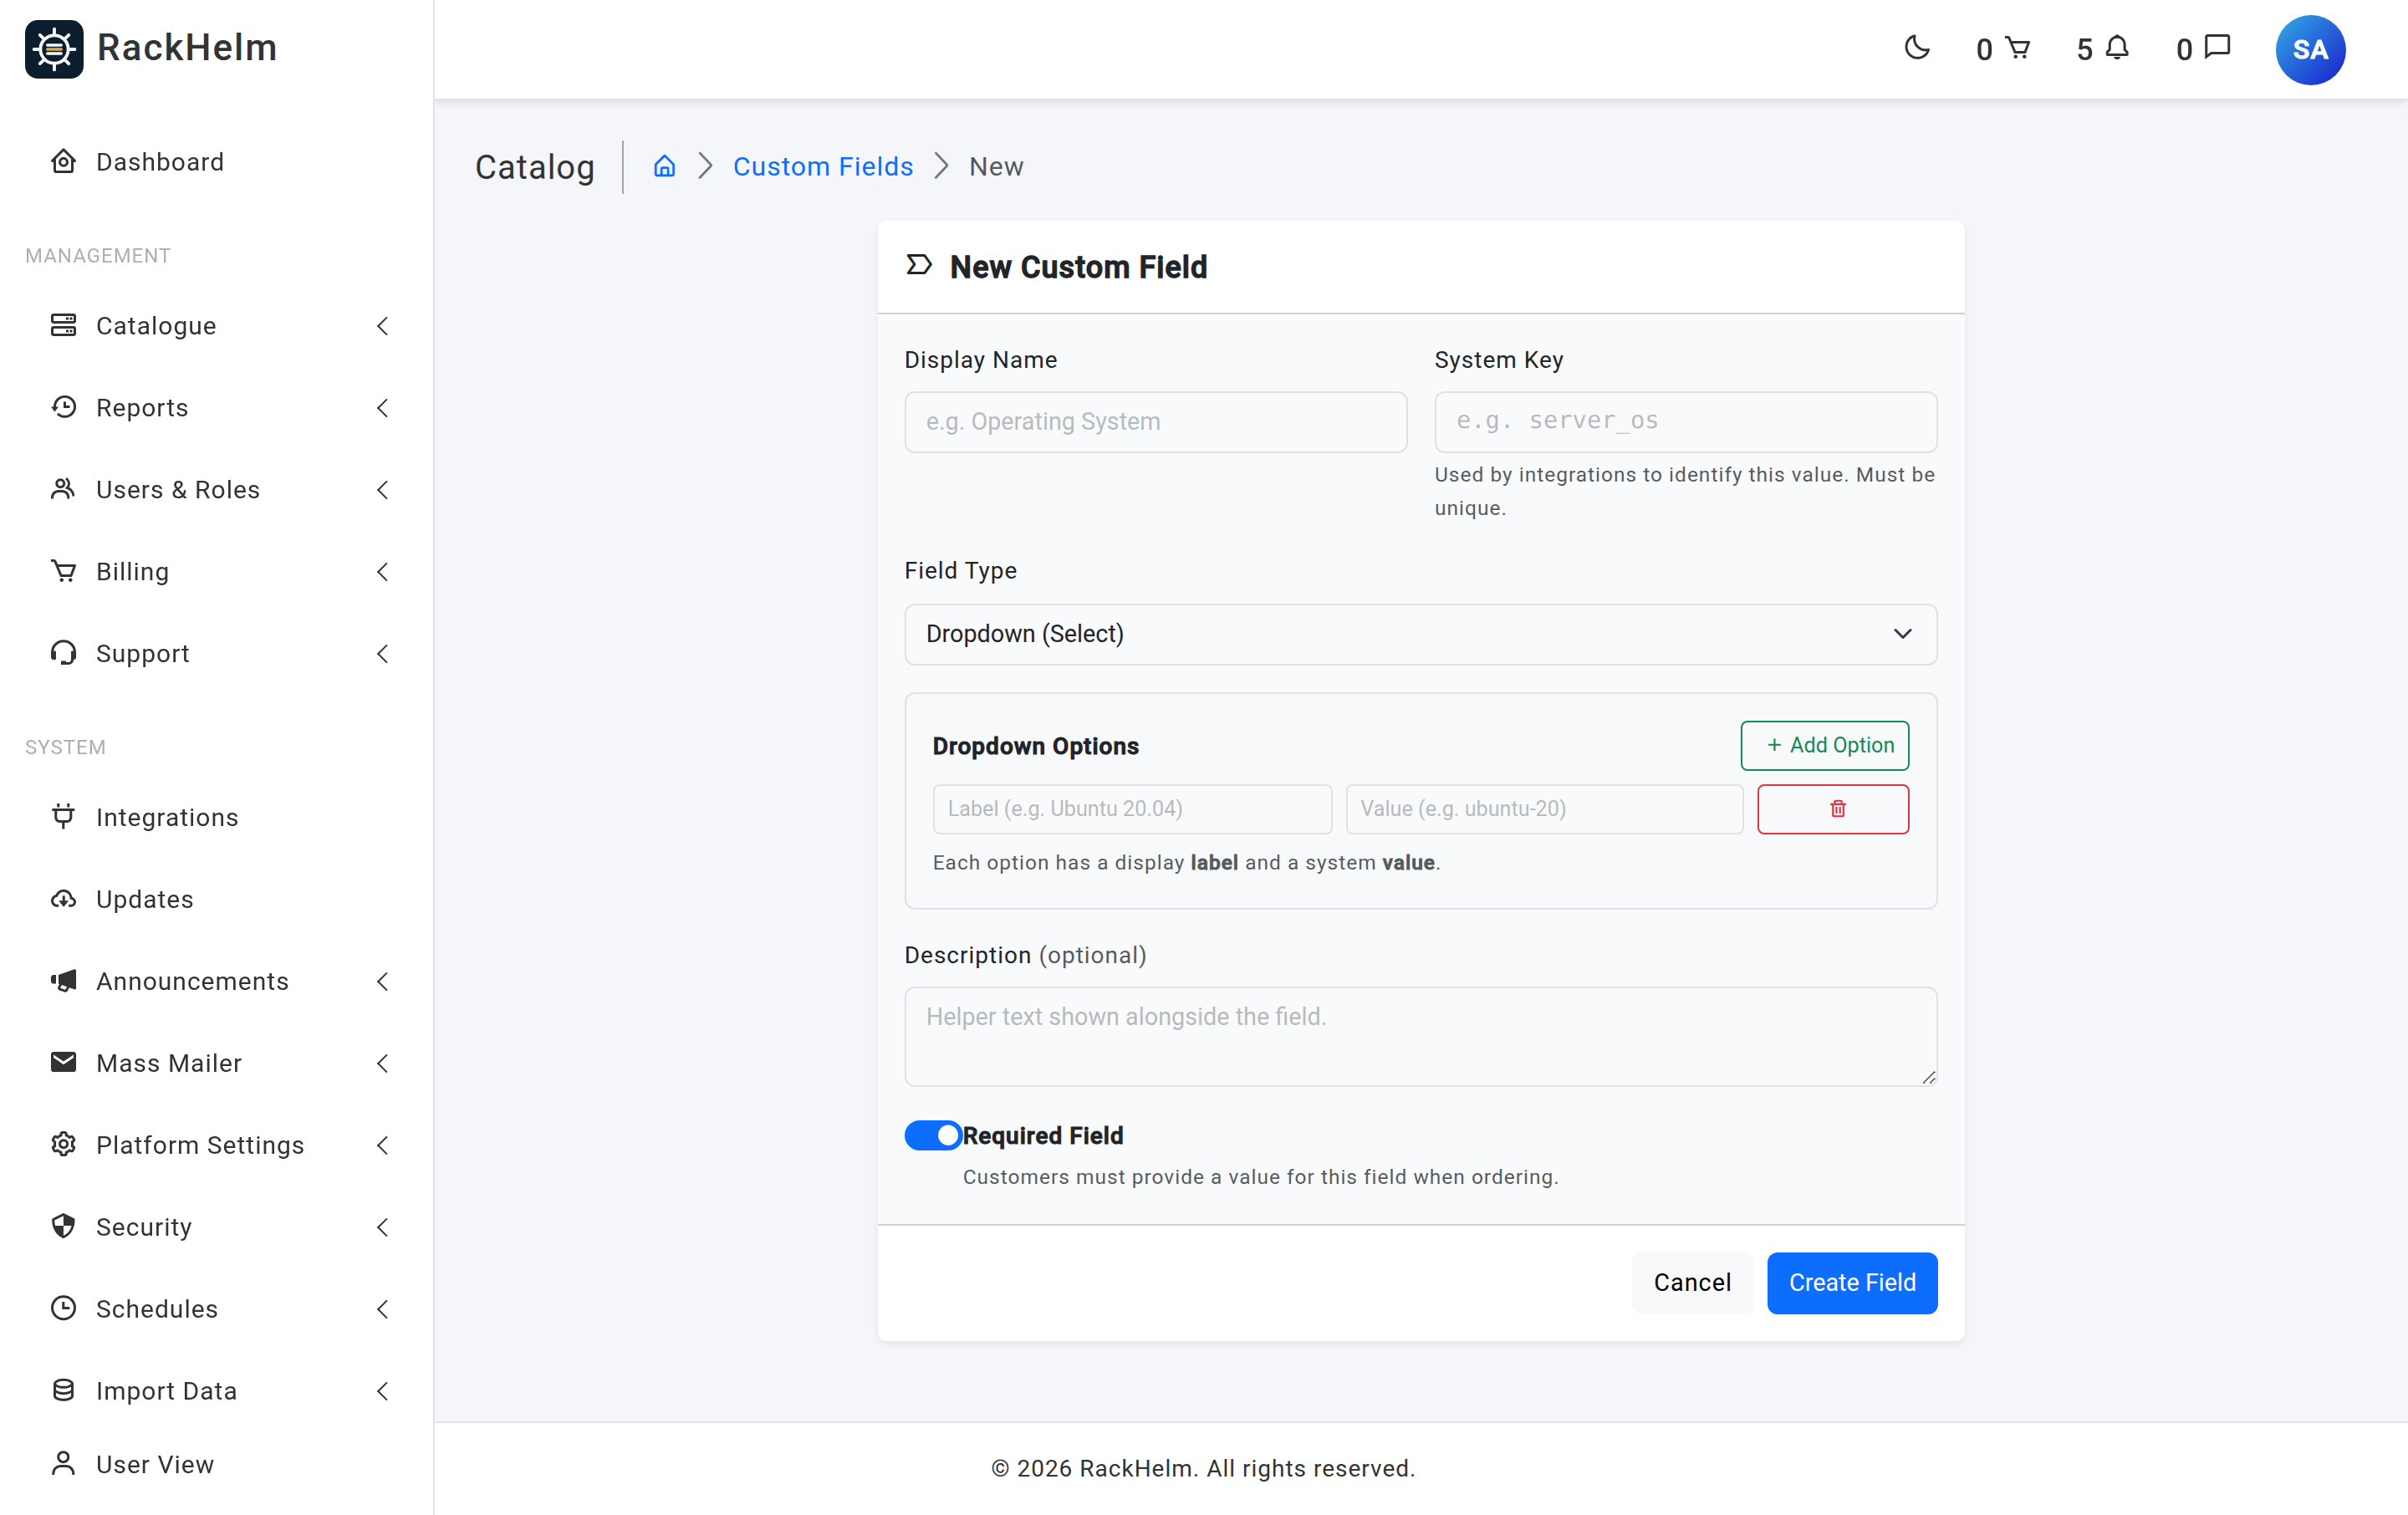Screen dimensions: 2408x1515
Task: Go to home via breadcrumb icon
Action: [x=664, y=166]
